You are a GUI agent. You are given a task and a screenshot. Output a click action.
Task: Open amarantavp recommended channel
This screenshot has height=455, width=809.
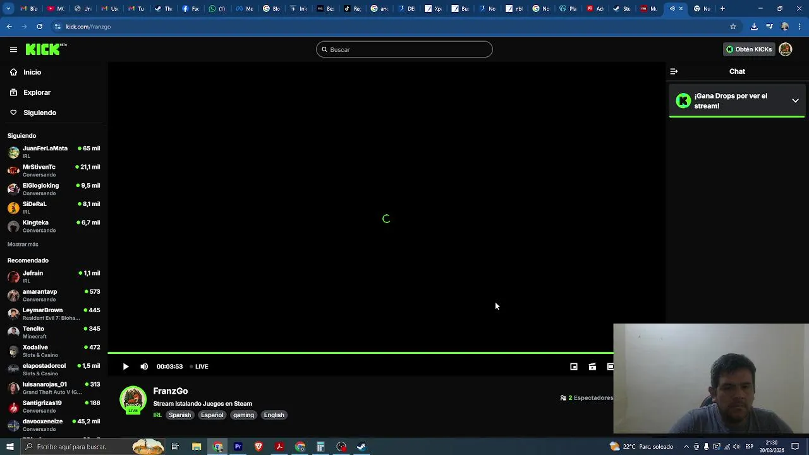[53, 295]
